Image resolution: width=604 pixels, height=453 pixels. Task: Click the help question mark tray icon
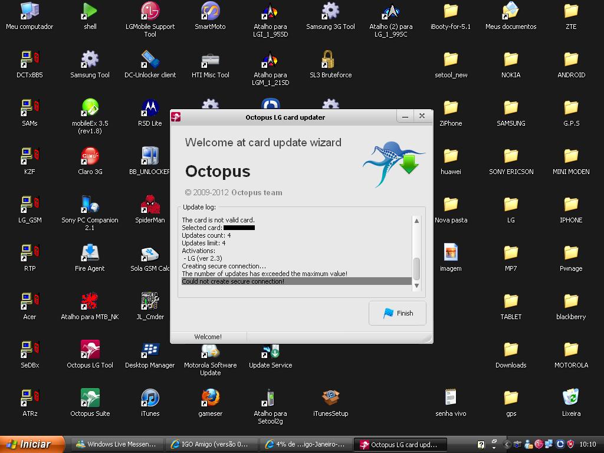tap(481, 445)
